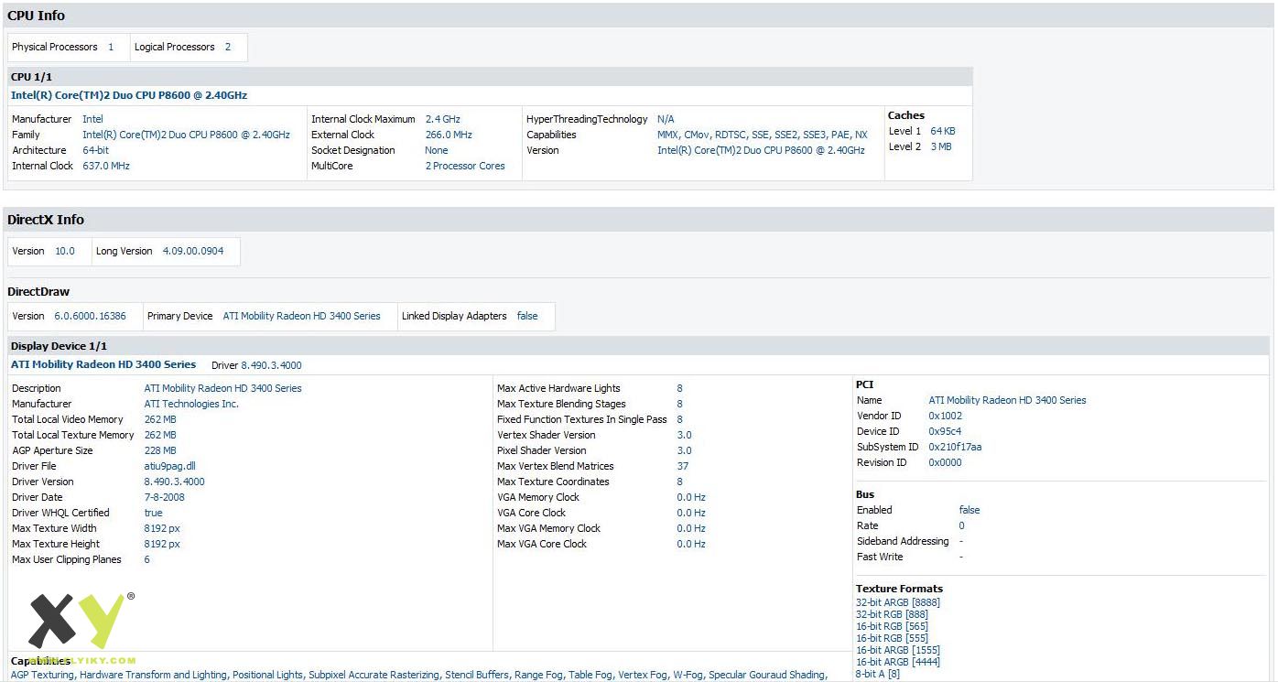
Task: Select the Bus Rate value 0
Action: (962, 525)
